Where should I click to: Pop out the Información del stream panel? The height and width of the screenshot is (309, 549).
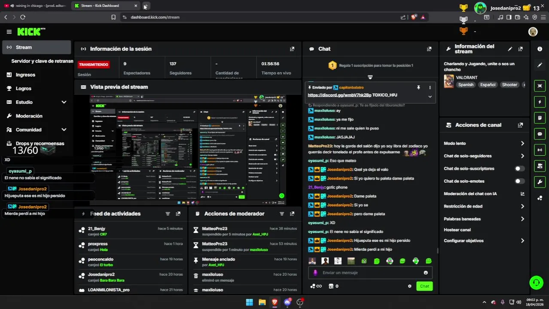[520, 49]
